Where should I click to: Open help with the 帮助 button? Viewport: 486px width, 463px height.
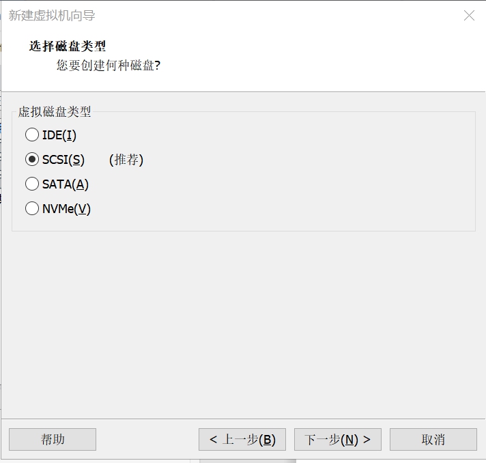coord(53,439)
